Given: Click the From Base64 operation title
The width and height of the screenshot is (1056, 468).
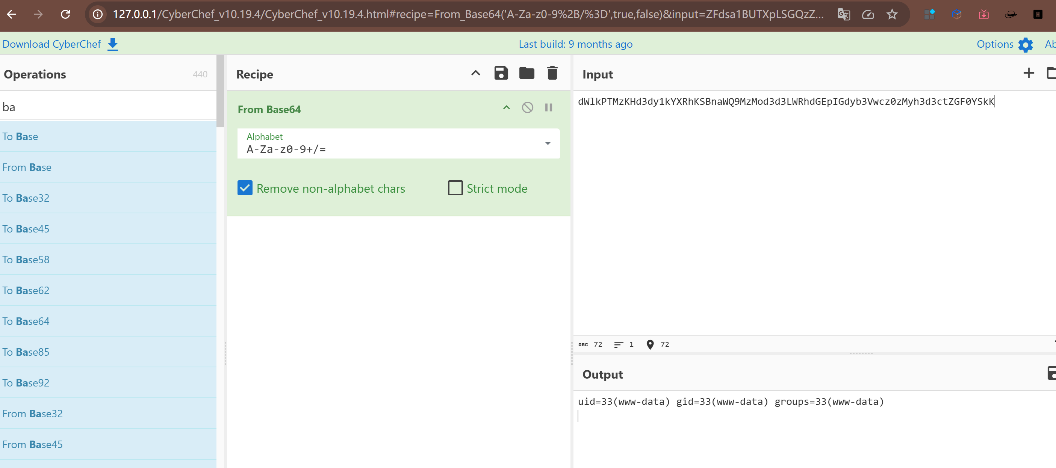Looking at the screenshot, I should pos(269,109).
